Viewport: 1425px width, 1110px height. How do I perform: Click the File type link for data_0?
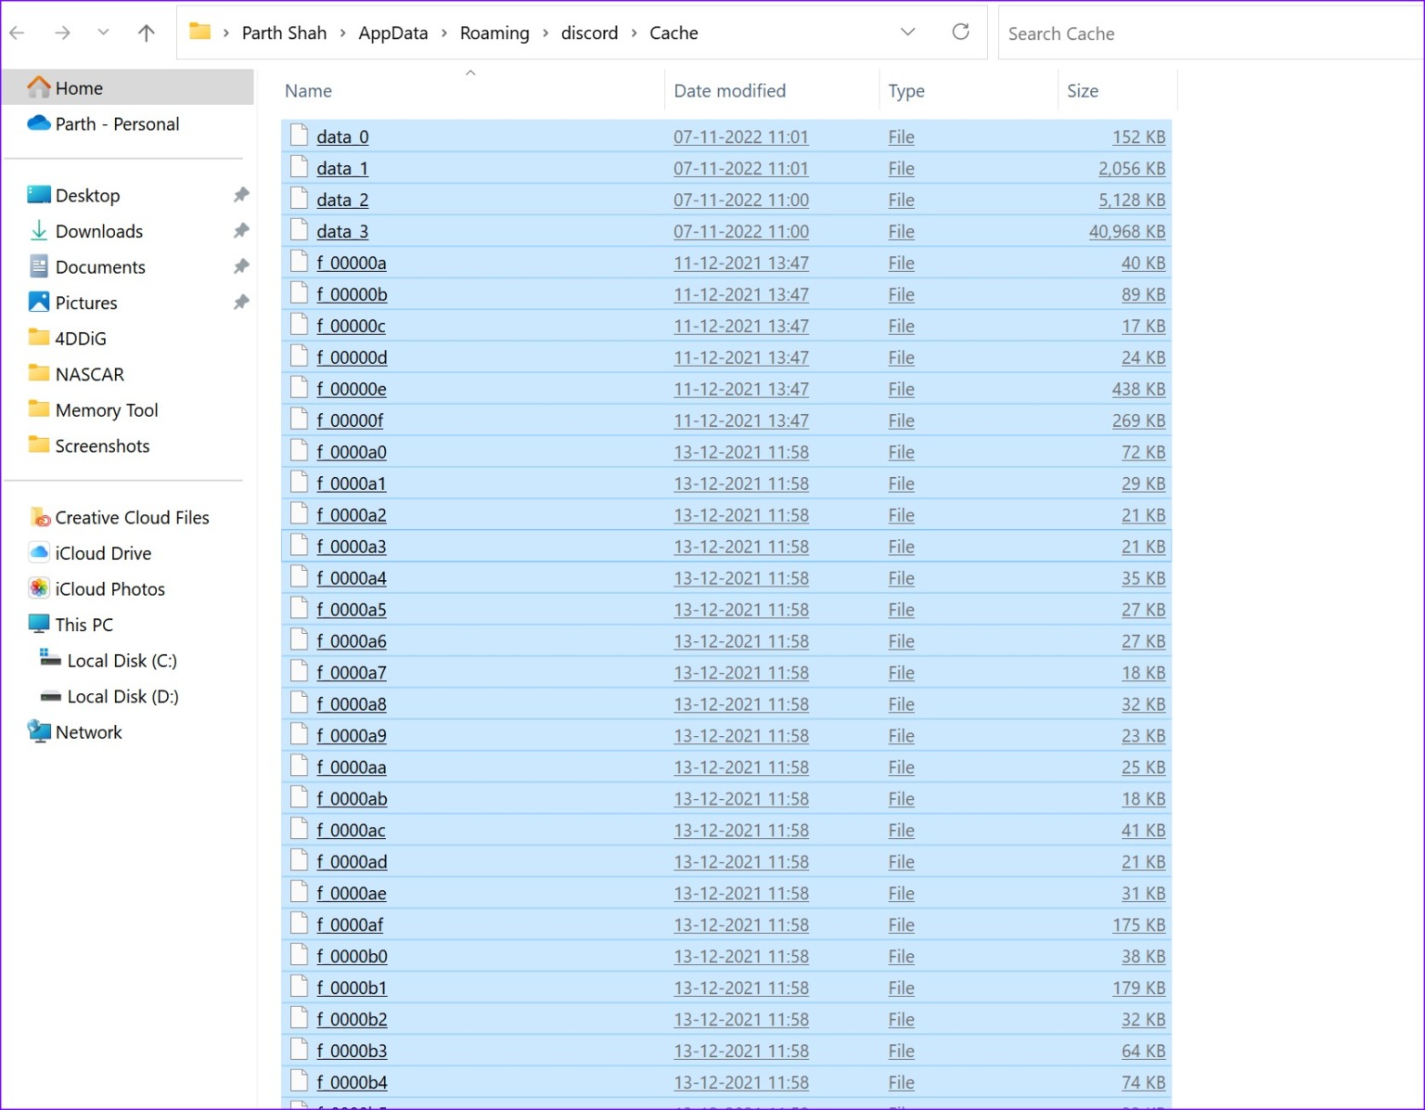[x=900, y=136]
